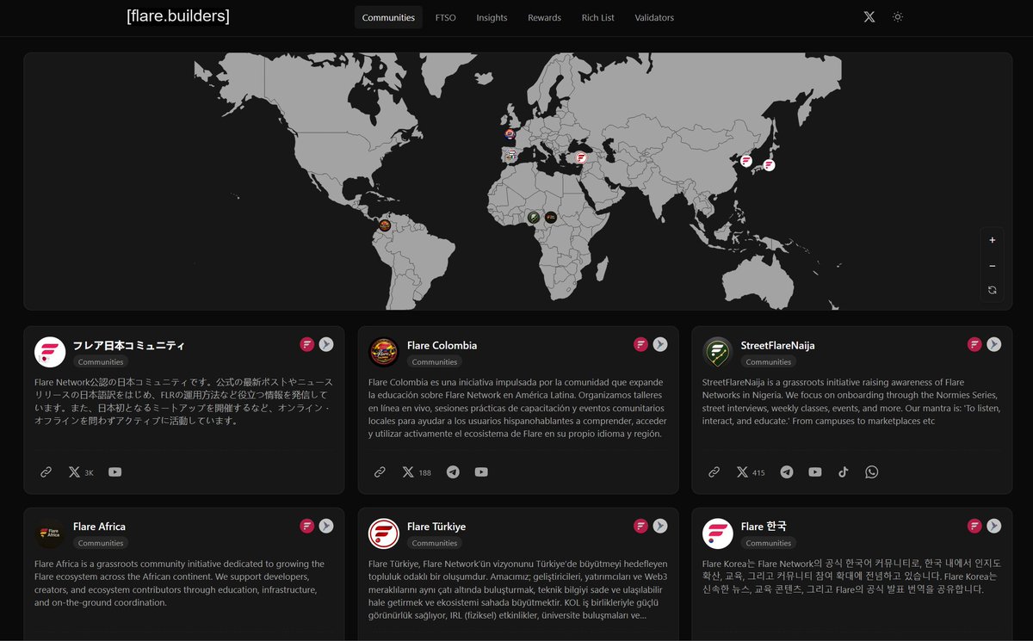This screenshot has width=1033, height=641.
Task: Open the Flare Türkiye card title
Action: [436, 527]
